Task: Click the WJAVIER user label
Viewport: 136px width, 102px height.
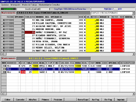Action: (x=8, y=9)
